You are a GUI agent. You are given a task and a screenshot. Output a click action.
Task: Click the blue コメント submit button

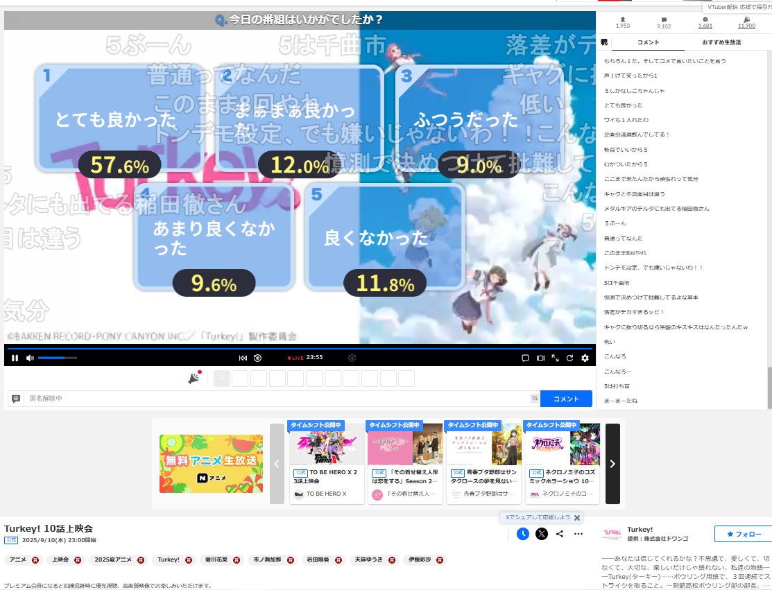(566, 399)
